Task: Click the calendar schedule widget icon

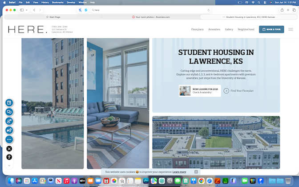Action: (x=9, y=103)
